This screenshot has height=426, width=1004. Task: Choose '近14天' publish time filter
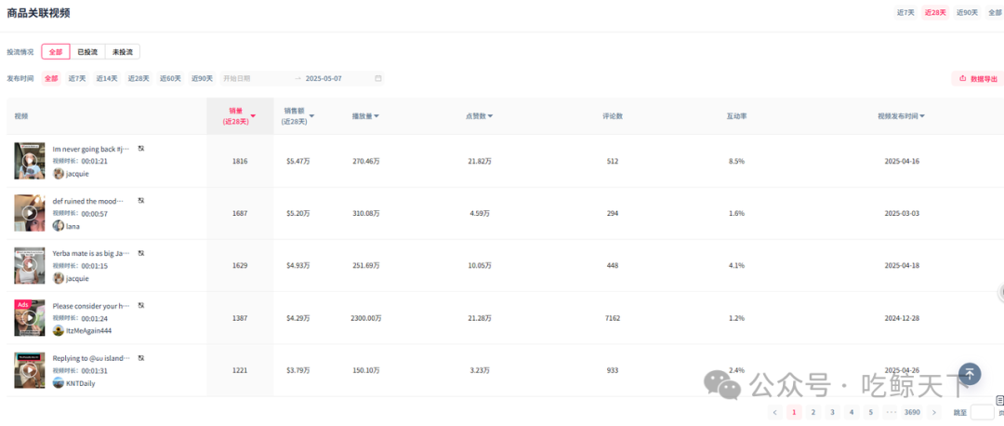click(107, 78)
